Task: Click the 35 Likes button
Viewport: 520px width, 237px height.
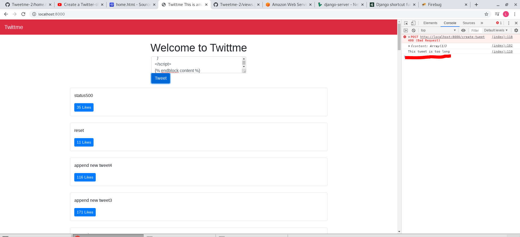Action: pyautogui.click(x=84, y=107)
